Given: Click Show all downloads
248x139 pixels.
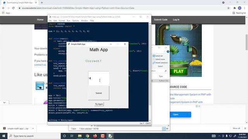Looking at the screenshot, I should tap(236, 128).
